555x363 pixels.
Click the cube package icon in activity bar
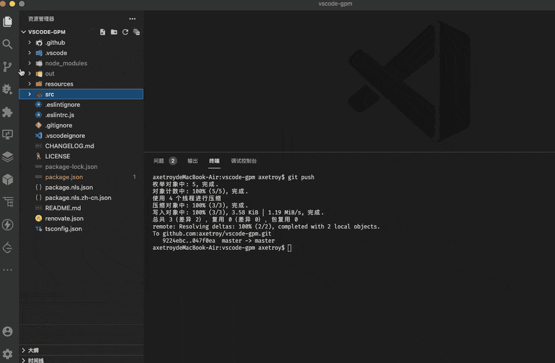(8, 179)
